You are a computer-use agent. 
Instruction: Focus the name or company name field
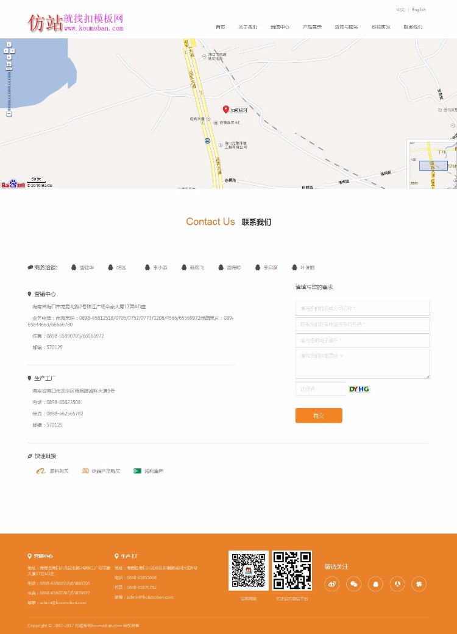coord(363,308)
